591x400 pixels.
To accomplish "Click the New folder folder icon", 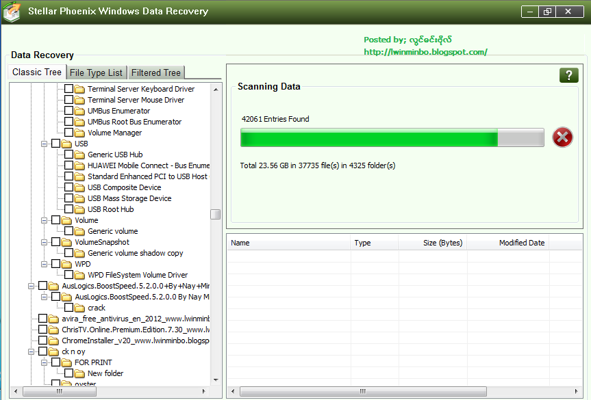I will click(79, 373).
